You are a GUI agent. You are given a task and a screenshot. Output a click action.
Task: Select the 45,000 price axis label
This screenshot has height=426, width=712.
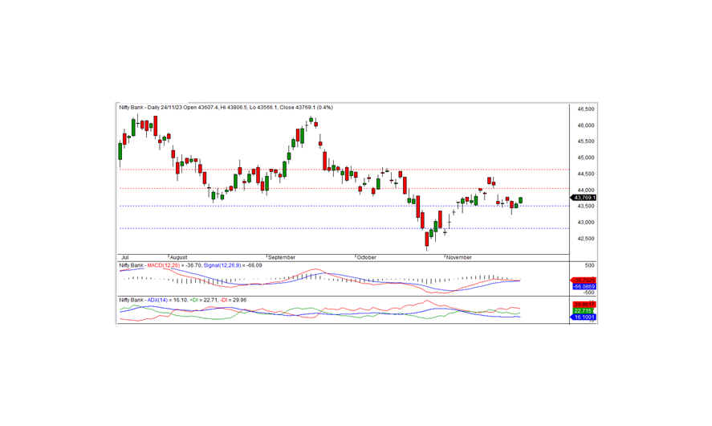(x=586, y=158)
